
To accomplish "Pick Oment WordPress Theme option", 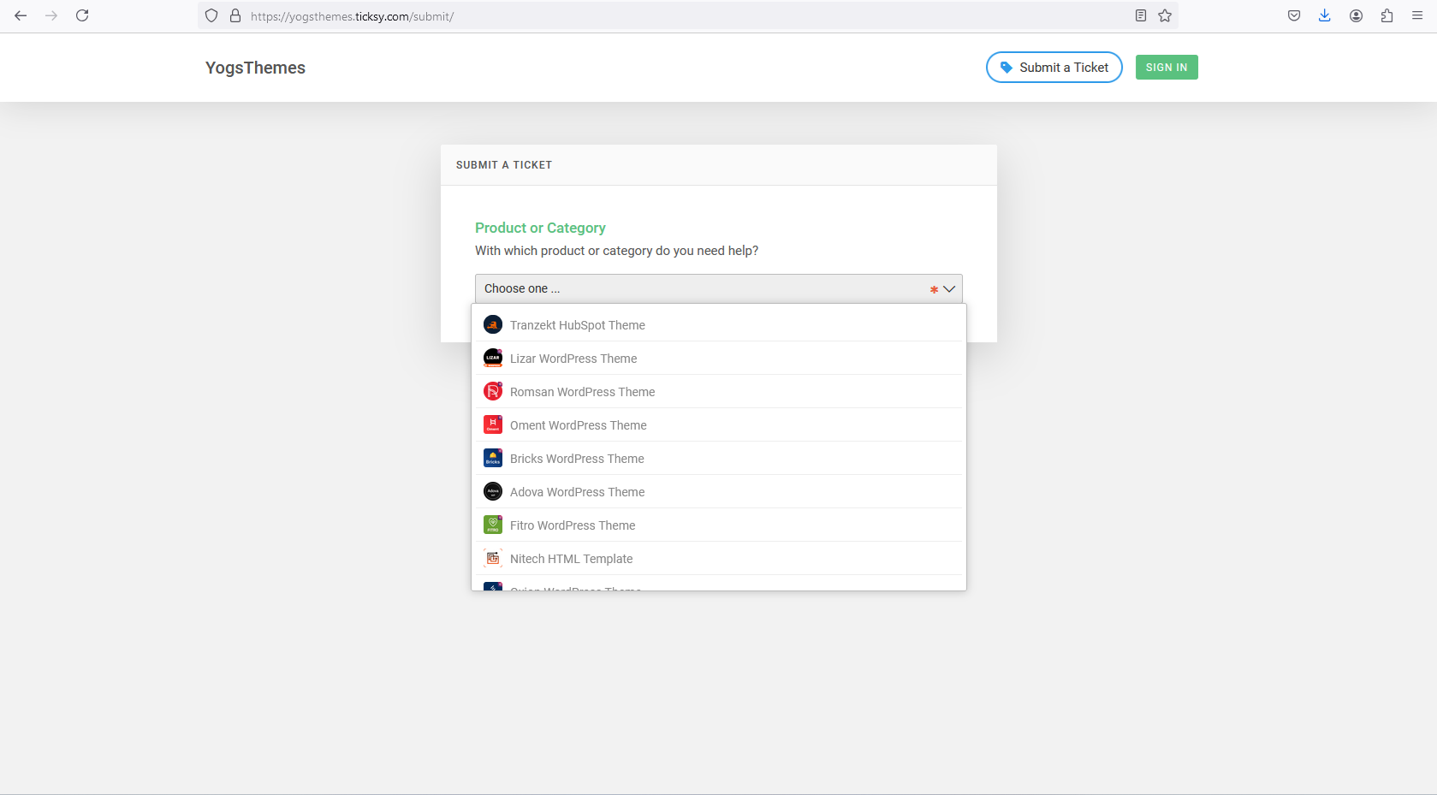I will pyautogui.click(x=719, y=425).
